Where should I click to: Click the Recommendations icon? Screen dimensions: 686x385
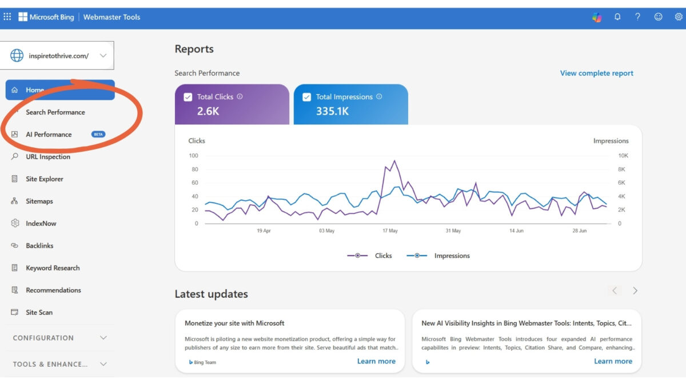[15, 290]
